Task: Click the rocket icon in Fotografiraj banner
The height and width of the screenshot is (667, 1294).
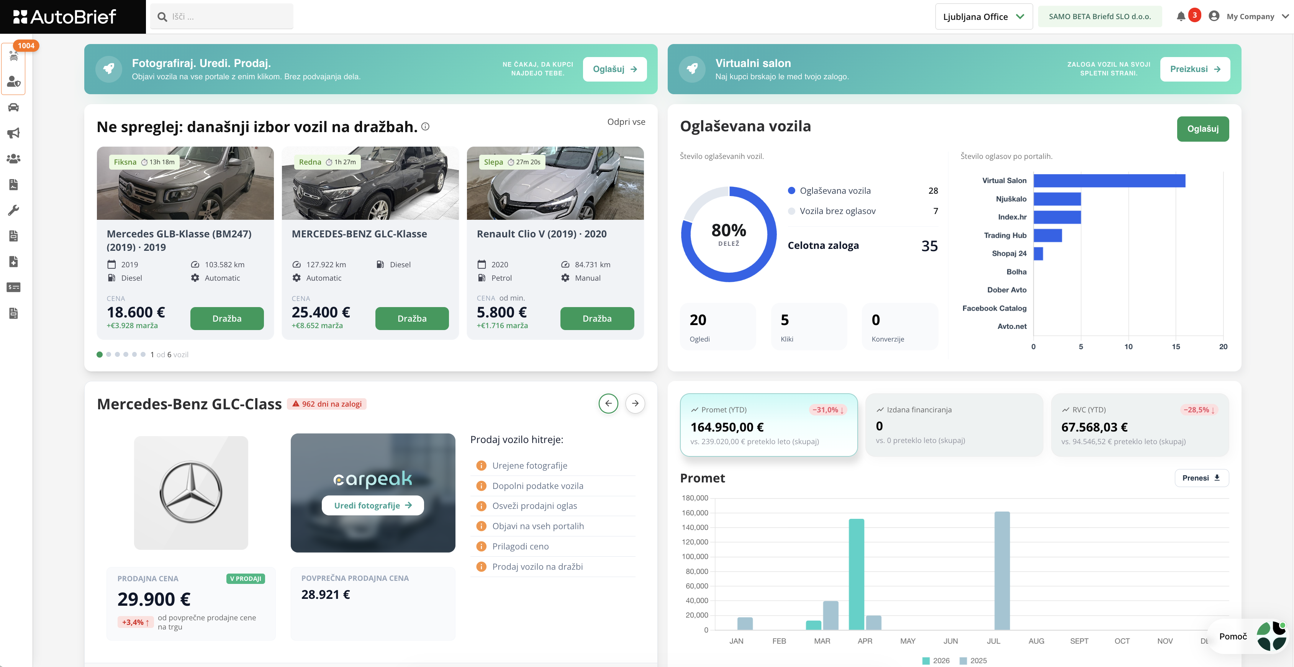Action: click(x=108, y=69)
